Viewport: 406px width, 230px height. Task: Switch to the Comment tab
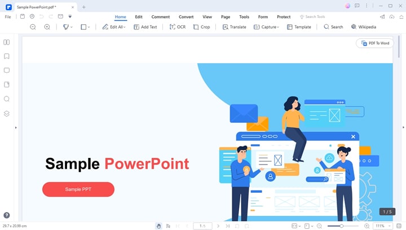coord(161,17)
